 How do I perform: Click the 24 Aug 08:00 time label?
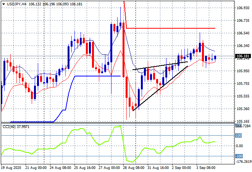click(x=60, y=168)
